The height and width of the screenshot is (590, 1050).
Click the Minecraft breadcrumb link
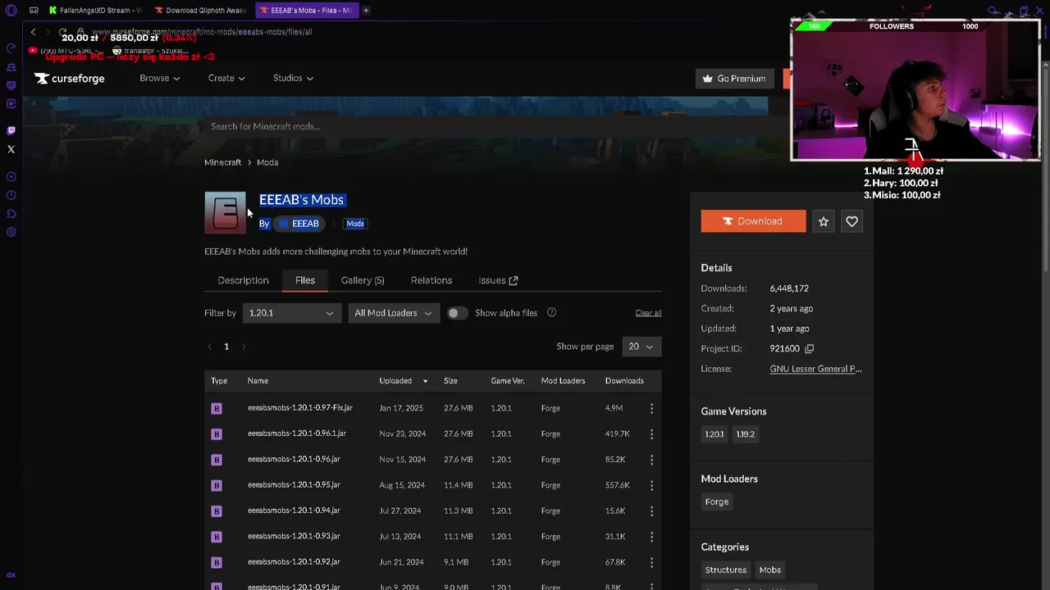(x=222, y=162)
